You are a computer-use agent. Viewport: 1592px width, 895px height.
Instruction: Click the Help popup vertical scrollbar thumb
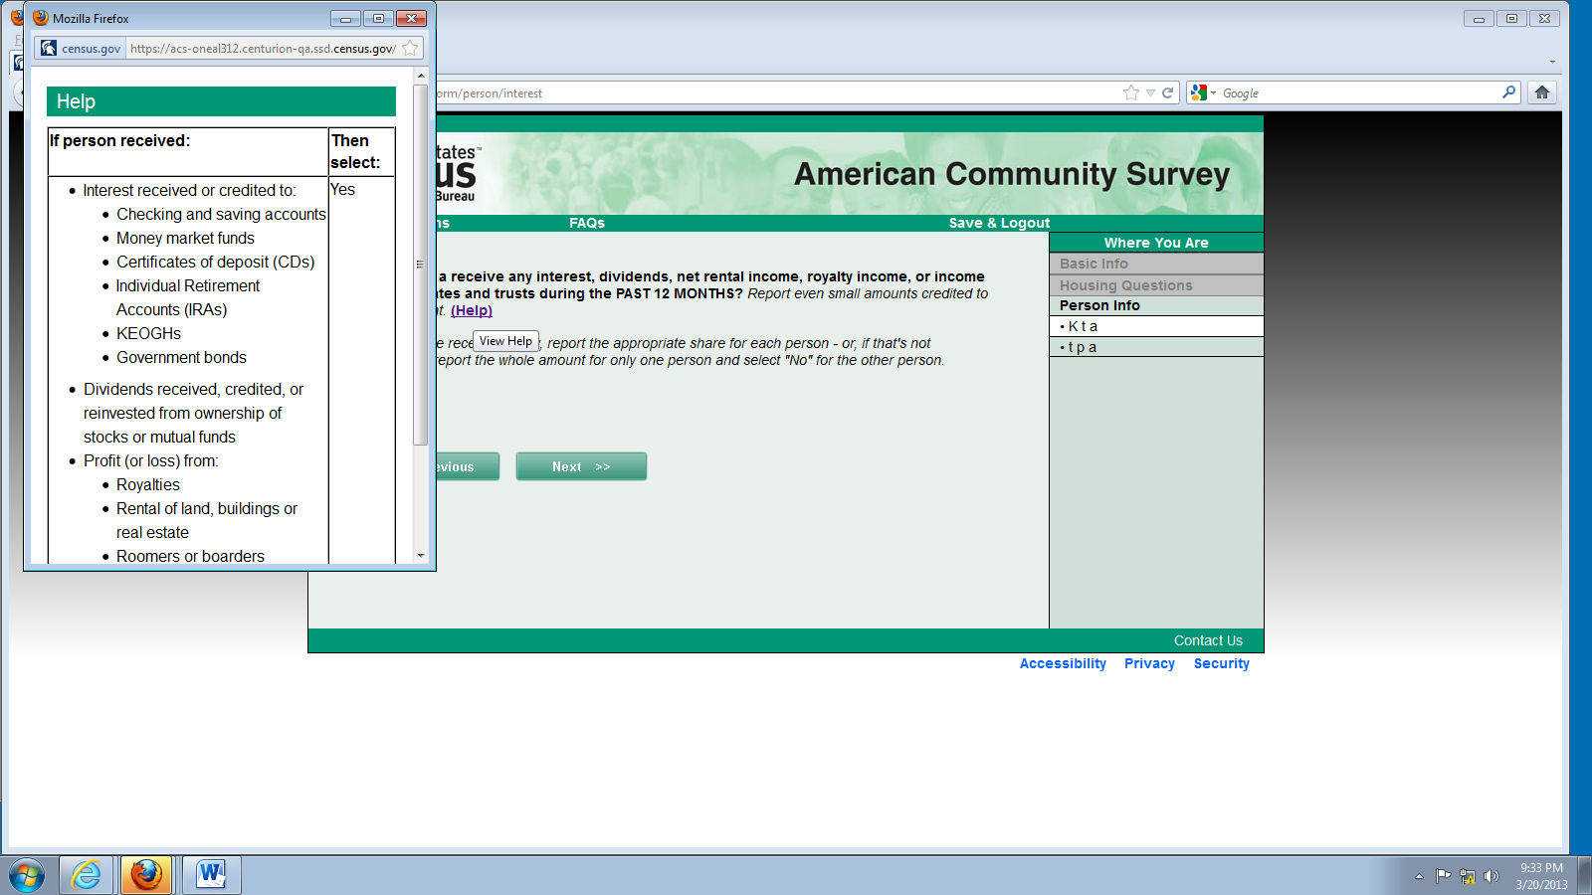click(x=420, y=265)
